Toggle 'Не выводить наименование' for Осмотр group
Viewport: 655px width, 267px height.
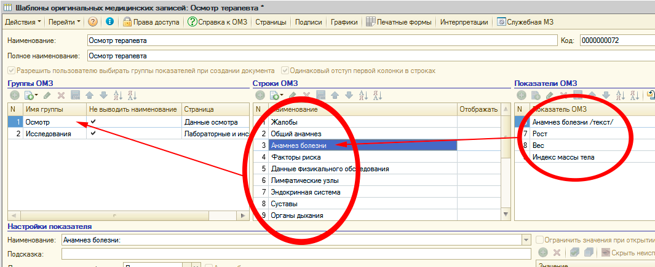[x=93, y=122]
